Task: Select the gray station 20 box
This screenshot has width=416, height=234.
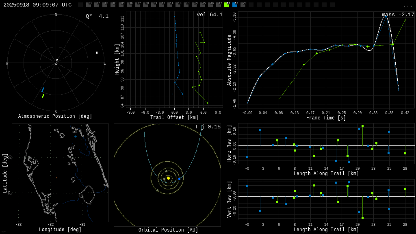Action: click(243, 5)
